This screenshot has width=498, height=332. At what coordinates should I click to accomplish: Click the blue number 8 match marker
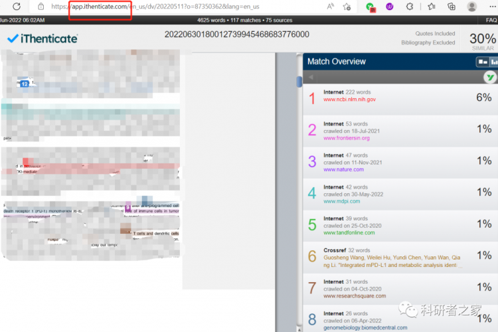(x=312, y=319)
